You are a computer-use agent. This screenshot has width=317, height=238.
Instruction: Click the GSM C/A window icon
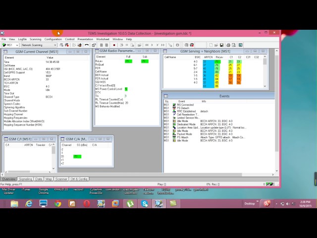(62, 139)
